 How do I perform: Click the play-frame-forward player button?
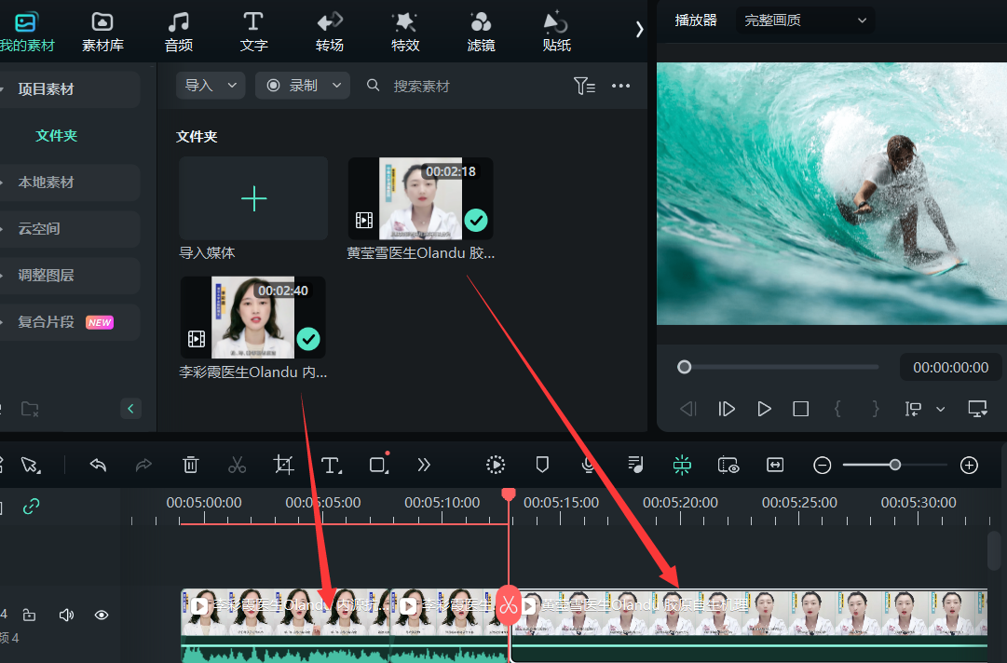[x=727, y=409]
